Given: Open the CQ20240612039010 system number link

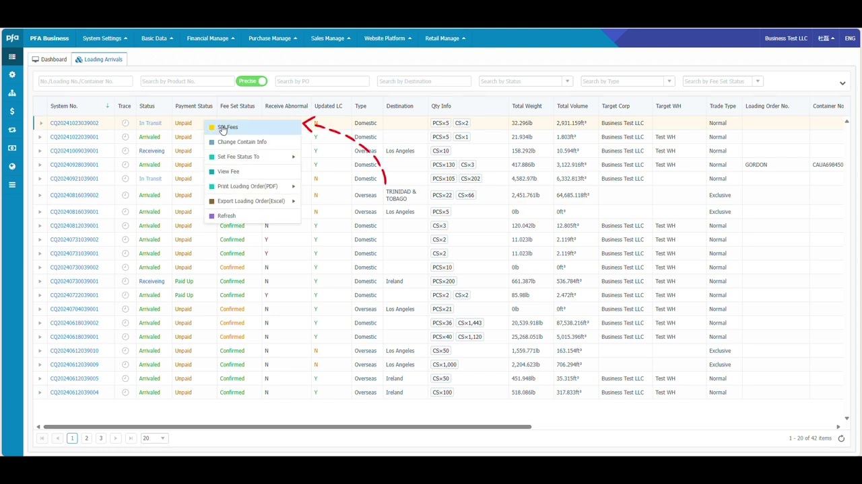Looking at the screenshot, I should (x=74, y=351).
